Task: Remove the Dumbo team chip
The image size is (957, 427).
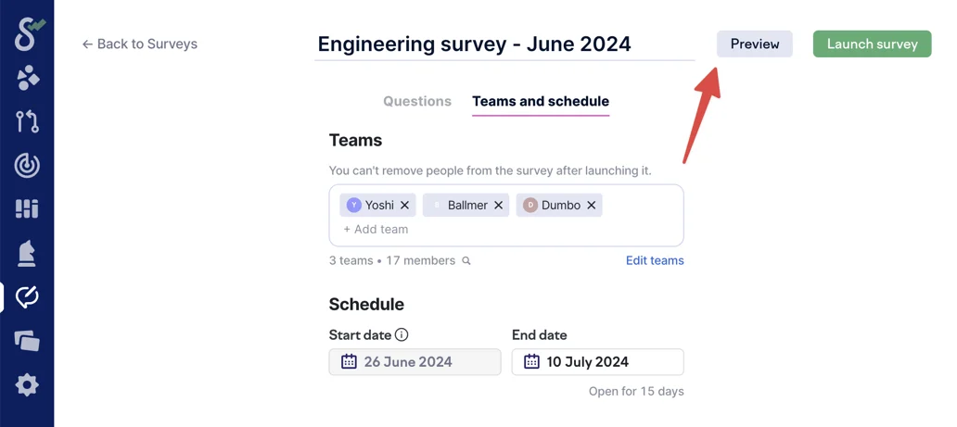Action: [x=591, y=206]
